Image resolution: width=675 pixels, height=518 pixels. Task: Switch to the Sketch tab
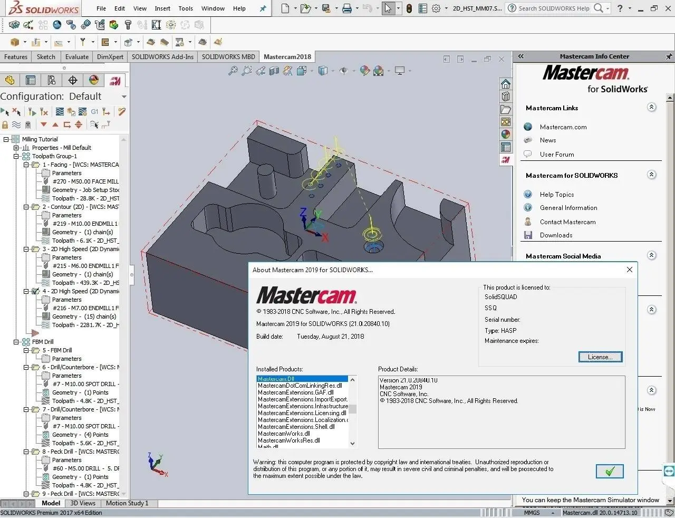46,57
